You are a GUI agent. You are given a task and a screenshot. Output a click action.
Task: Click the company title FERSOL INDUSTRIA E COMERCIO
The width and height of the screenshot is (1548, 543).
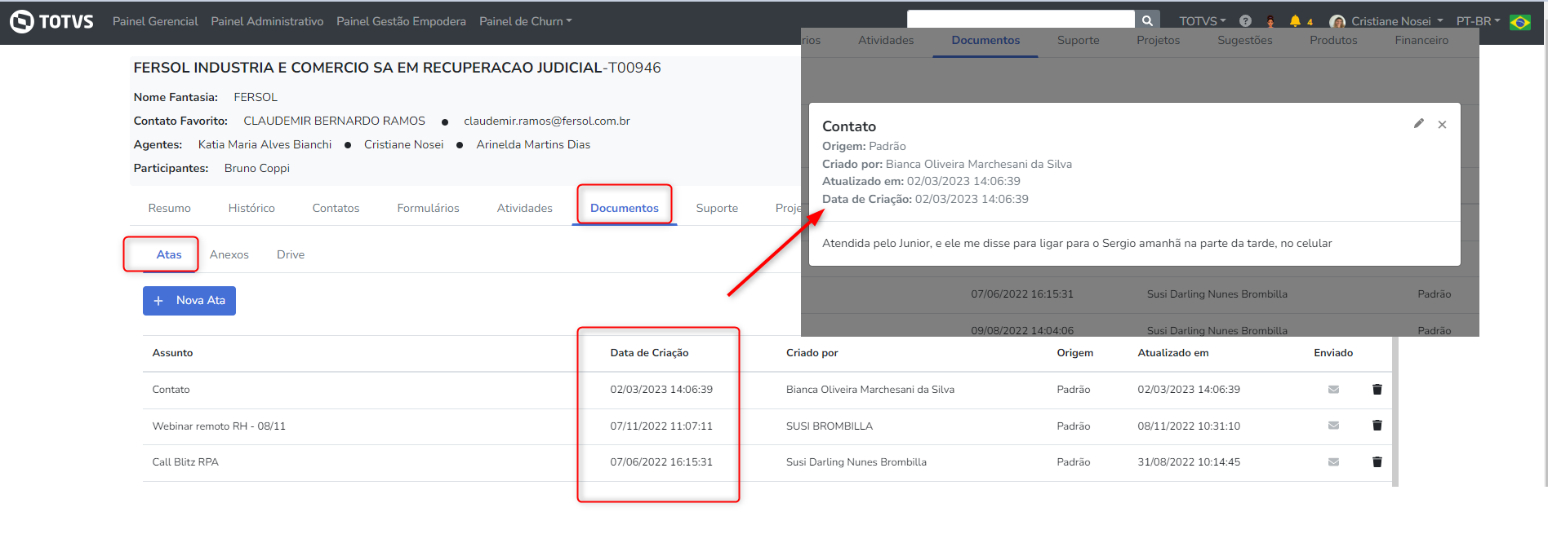397,68
